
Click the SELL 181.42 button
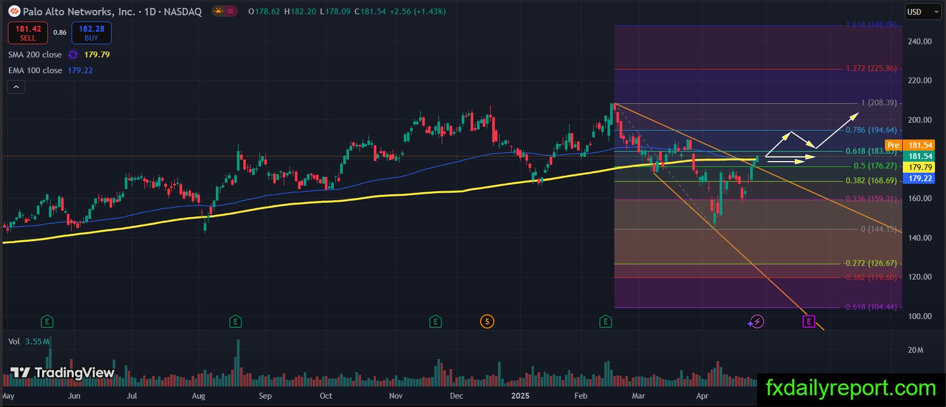(28, 33)
